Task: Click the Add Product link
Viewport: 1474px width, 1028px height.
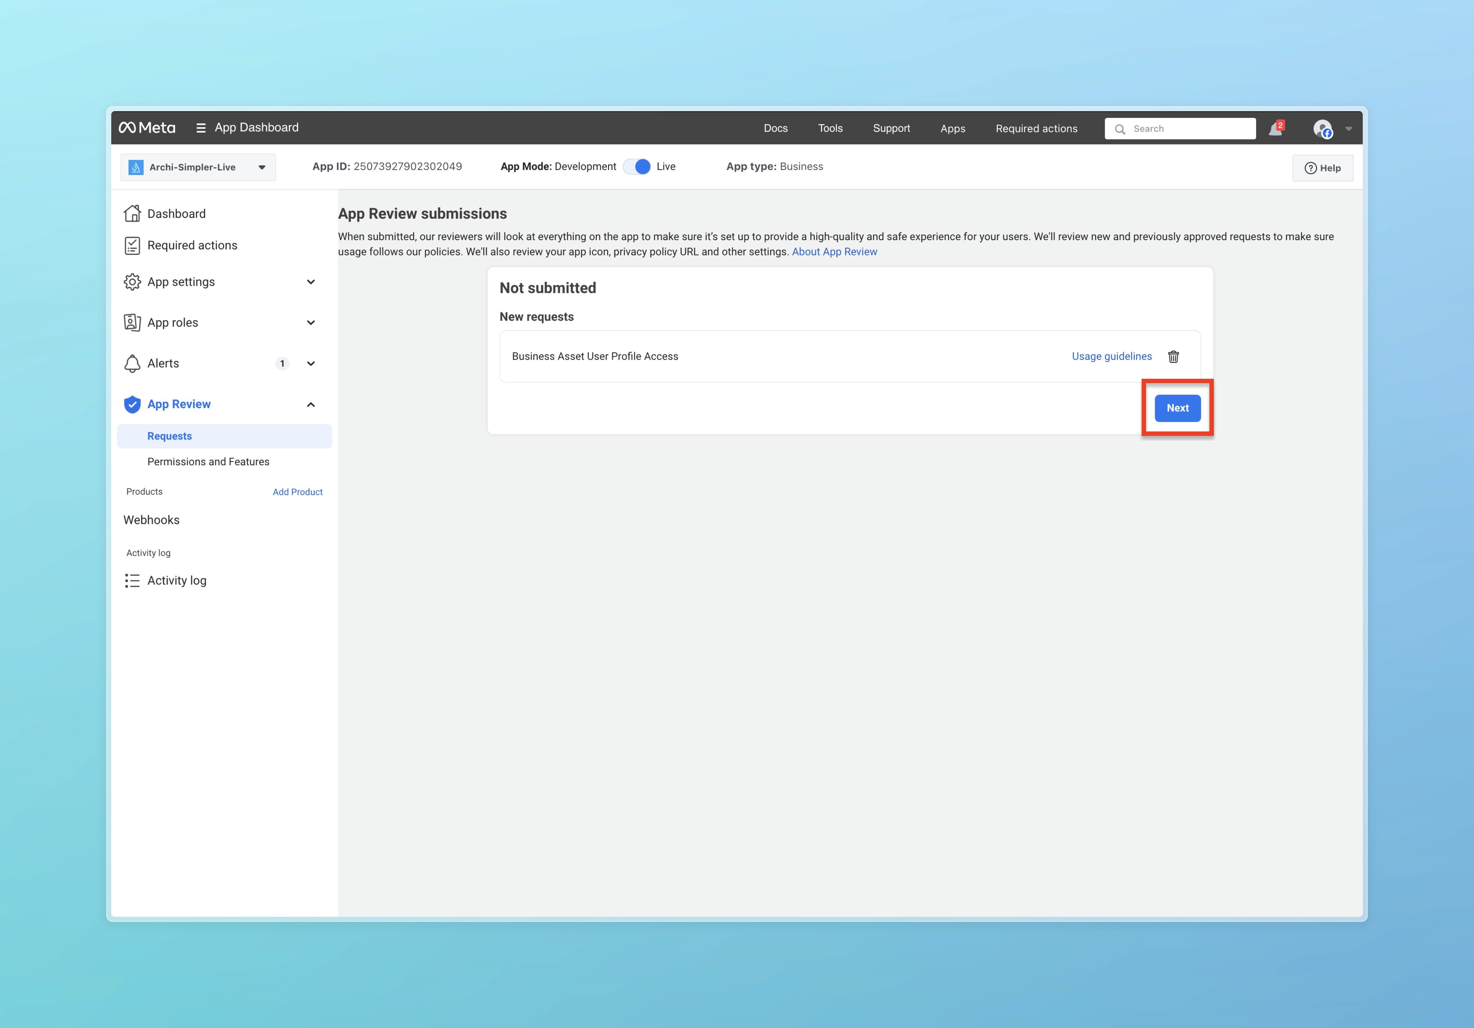Action: (297, 492)
